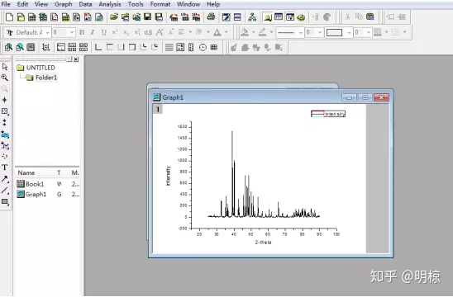
Task: Open the File menu
Action: point(6,4)
